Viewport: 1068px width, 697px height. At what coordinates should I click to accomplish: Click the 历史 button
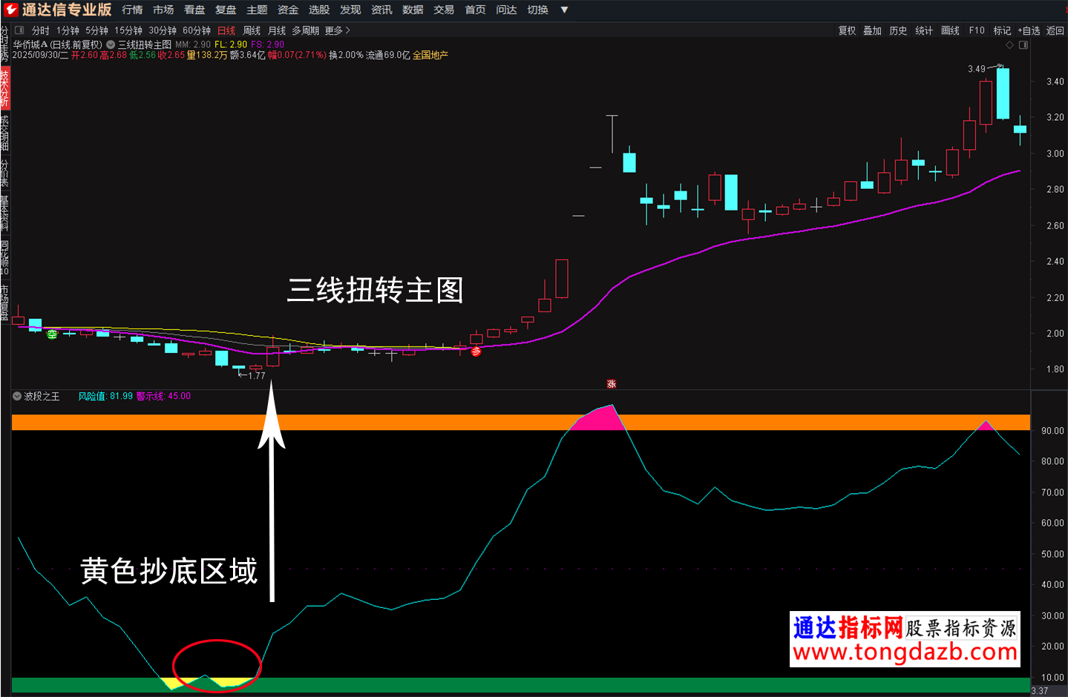898,30
